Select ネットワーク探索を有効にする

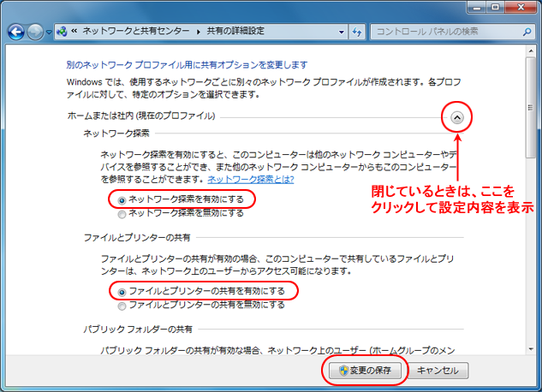tap(182, 199)
